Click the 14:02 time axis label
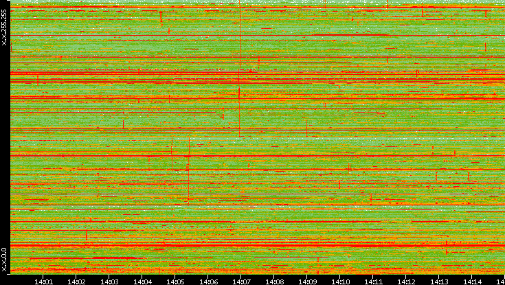The width and height of the screenshot is (505, 285). coord(76,282)
